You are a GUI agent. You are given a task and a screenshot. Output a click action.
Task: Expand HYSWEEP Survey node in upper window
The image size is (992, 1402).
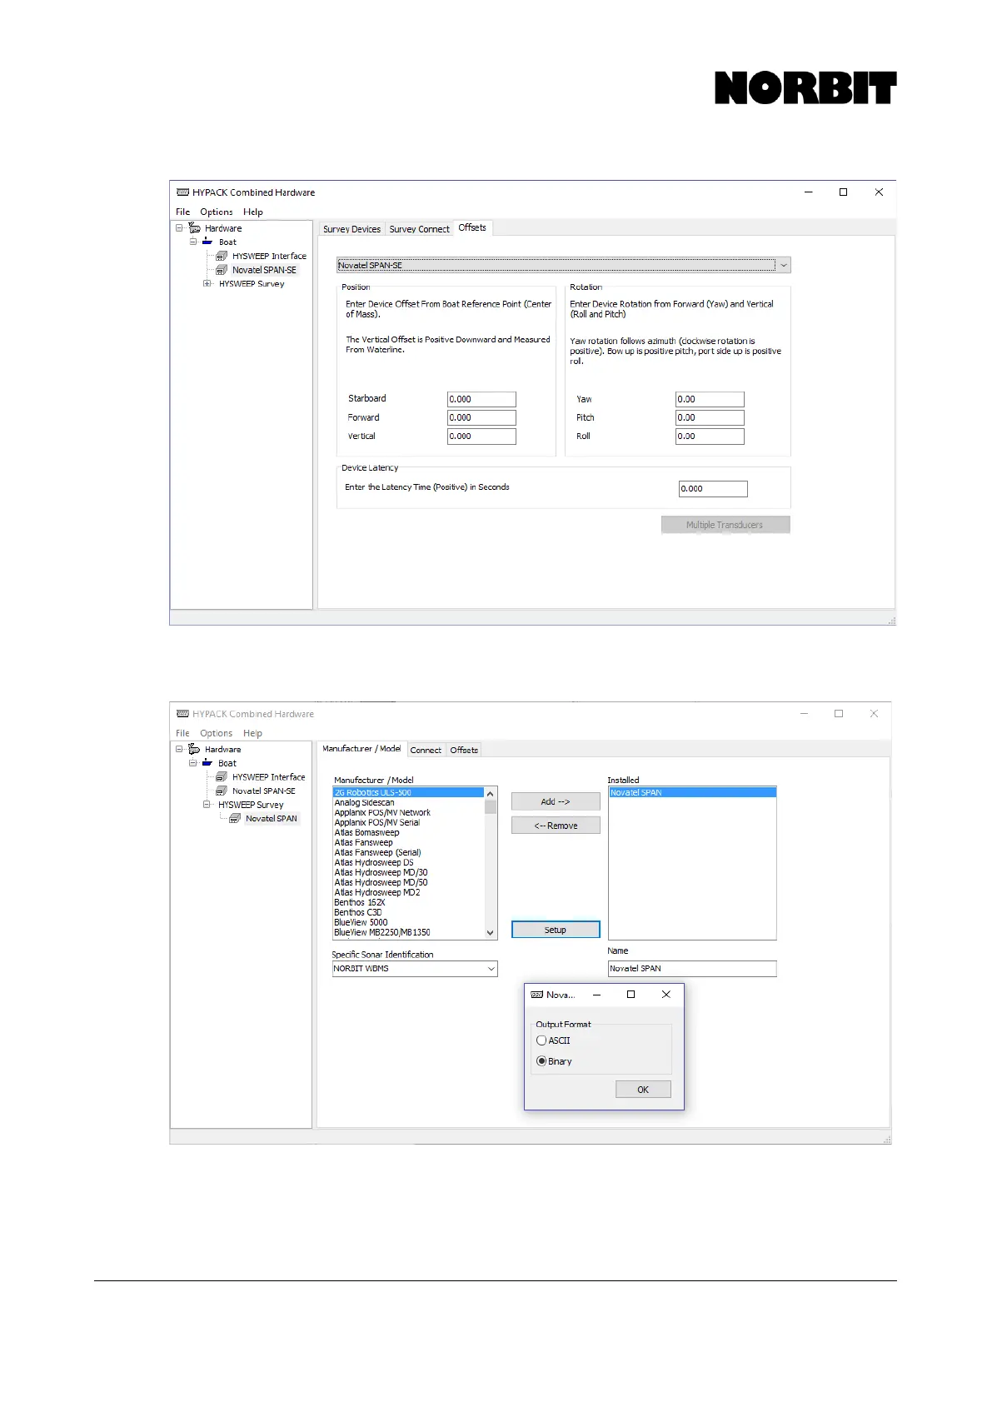click(207, 283)
